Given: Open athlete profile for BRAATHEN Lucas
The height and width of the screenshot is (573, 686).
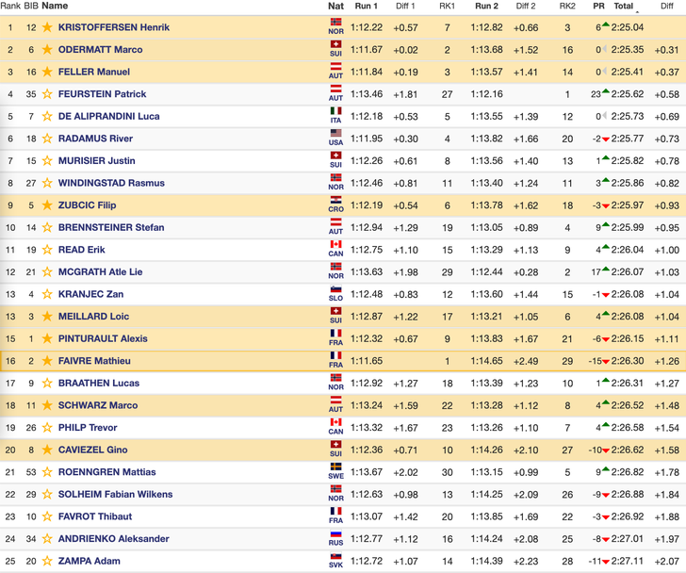Looking at the screenshot, I should pos(98,384).
